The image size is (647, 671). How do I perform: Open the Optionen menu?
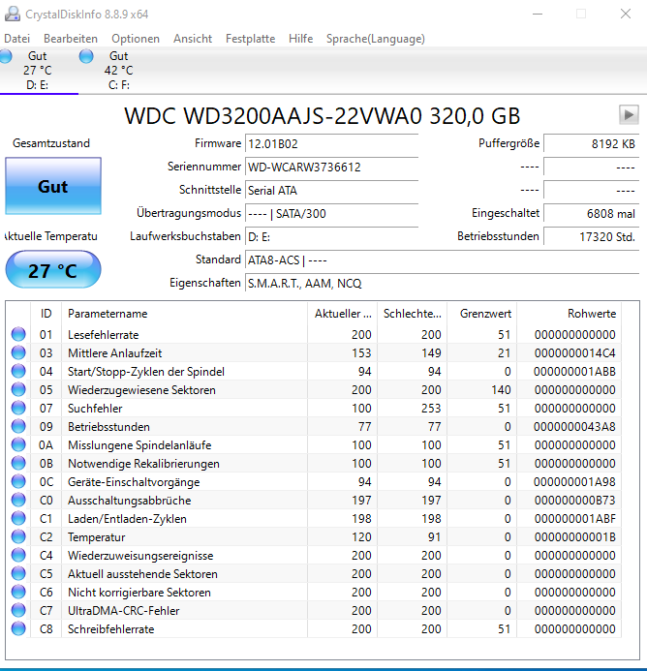pyautogui.click(x=136, y=39)
